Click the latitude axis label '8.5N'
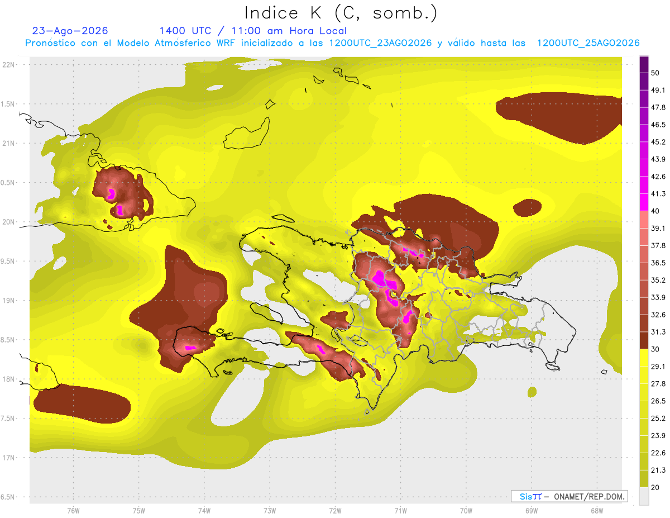 (x=8, y=340)
